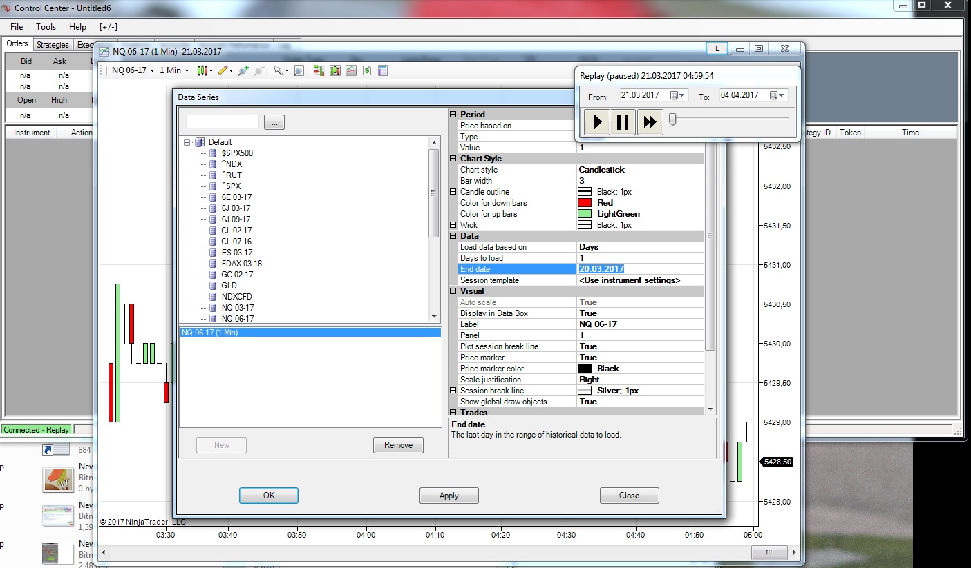This screenshot has width=971, height=568.
Task: Collapse the Data property group
Action: click(453, 236)
